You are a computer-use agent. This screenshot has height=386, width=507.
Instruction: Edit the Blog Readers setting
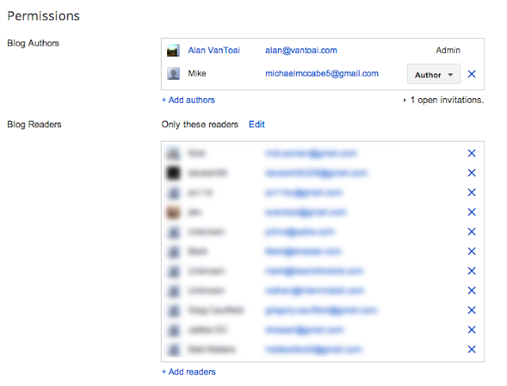pyautogui.click(x=257, y=124)
